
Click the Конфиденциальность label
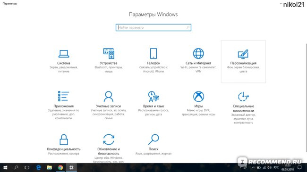(64, 149)
